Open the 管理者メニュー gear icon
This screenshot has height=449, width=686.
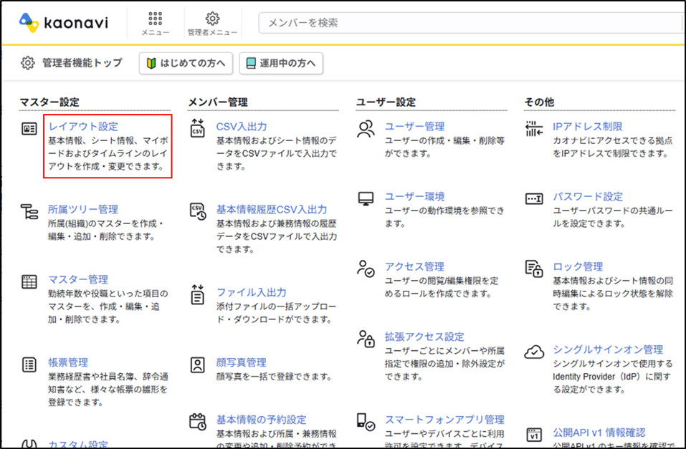[x=213, y=19]
